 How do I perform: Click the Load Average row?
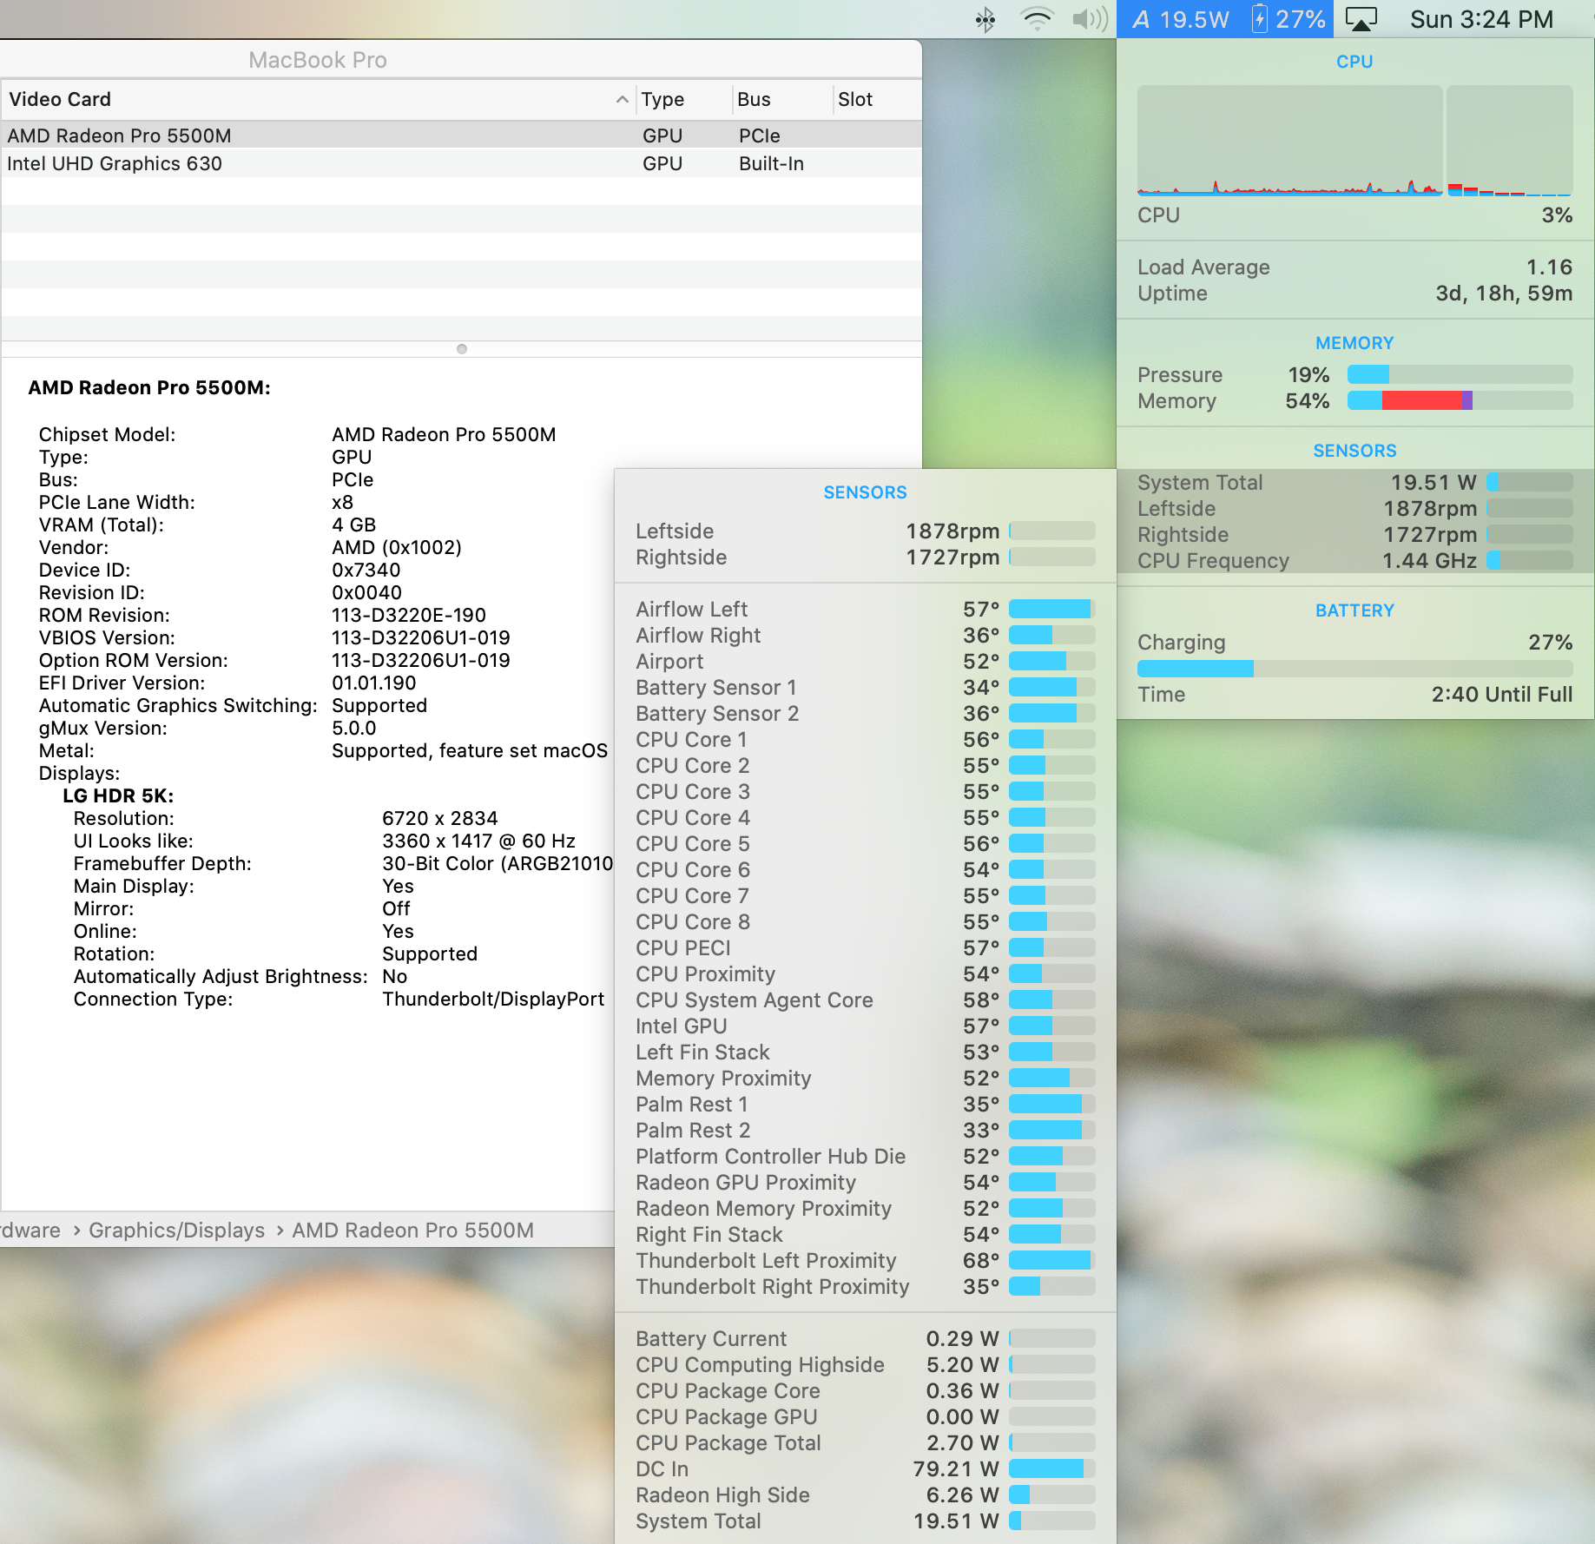coord(1354,267)
